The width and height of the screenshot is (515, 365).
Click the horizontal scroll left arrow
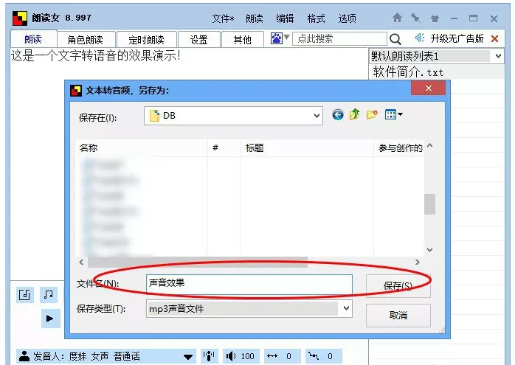pyautogui.click(x=81, y=262)
